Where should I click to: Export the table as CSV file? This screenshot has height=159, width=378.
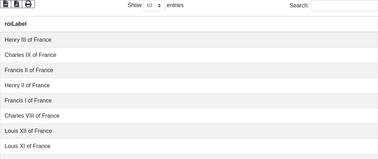click(6, 4)
